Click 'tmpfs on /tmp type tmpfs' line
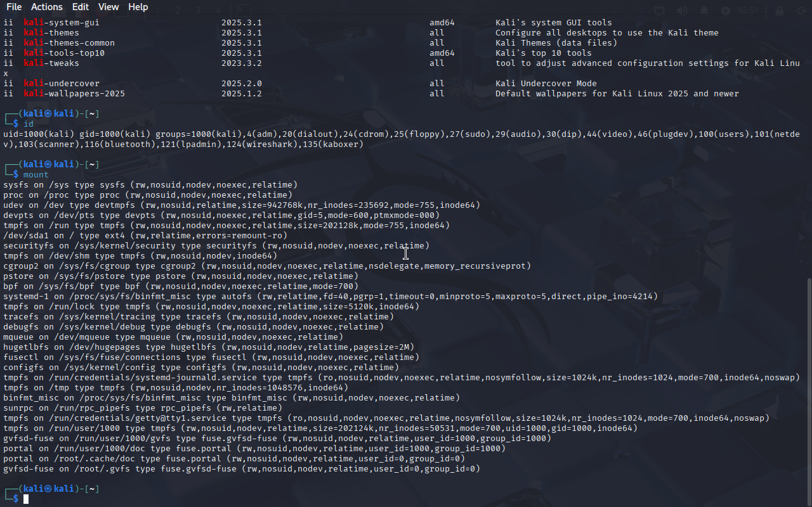The width and height of the screenshot is (812, 507). pos(176,387)
